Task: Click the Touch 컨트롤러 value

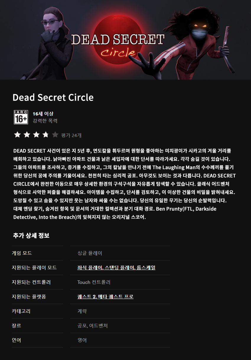Action: (94, 282)
